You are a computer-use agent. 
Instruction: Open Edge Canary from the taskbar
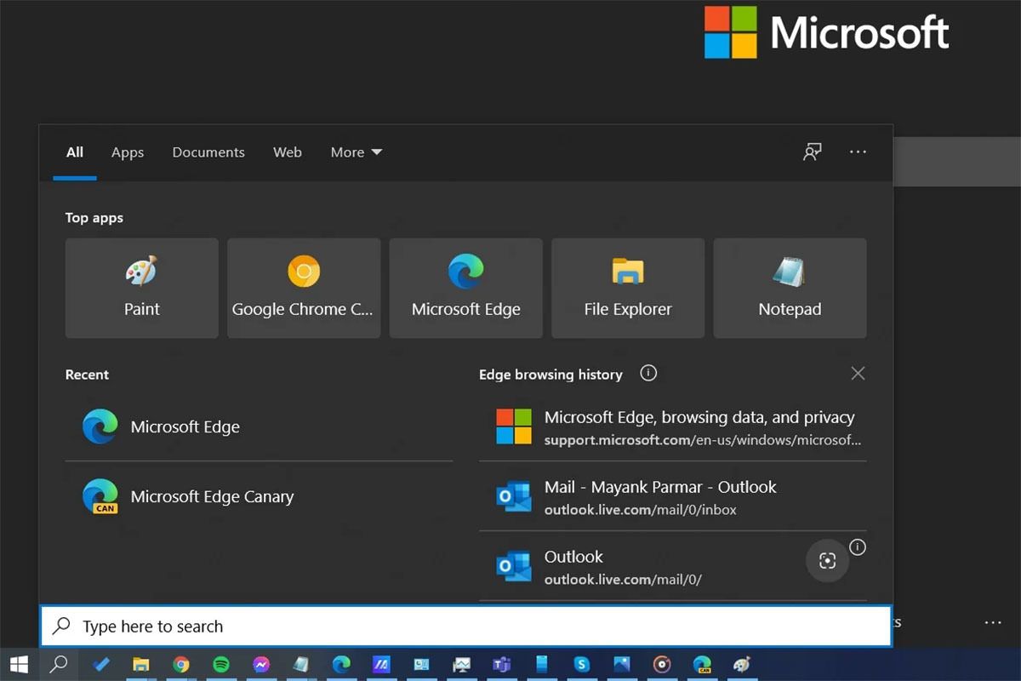click(702, 664)
